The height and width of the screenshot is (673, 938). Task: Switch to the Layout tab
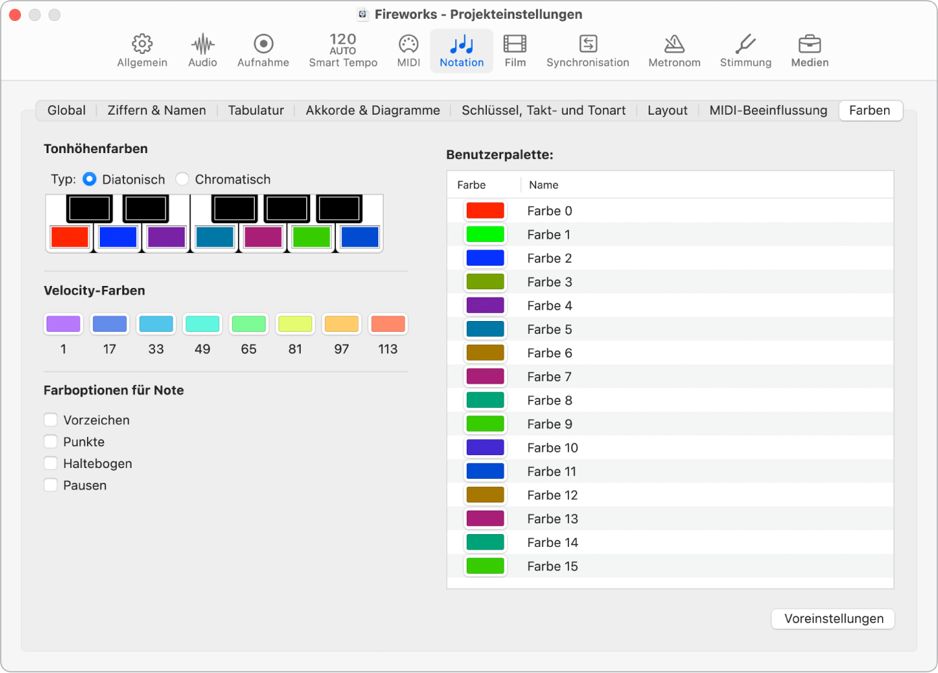point(667,111)
